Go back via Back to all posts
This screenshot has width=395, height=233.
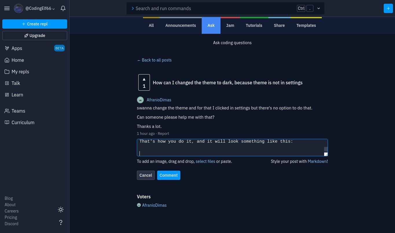pyautogui.click(x=154, y=60)
